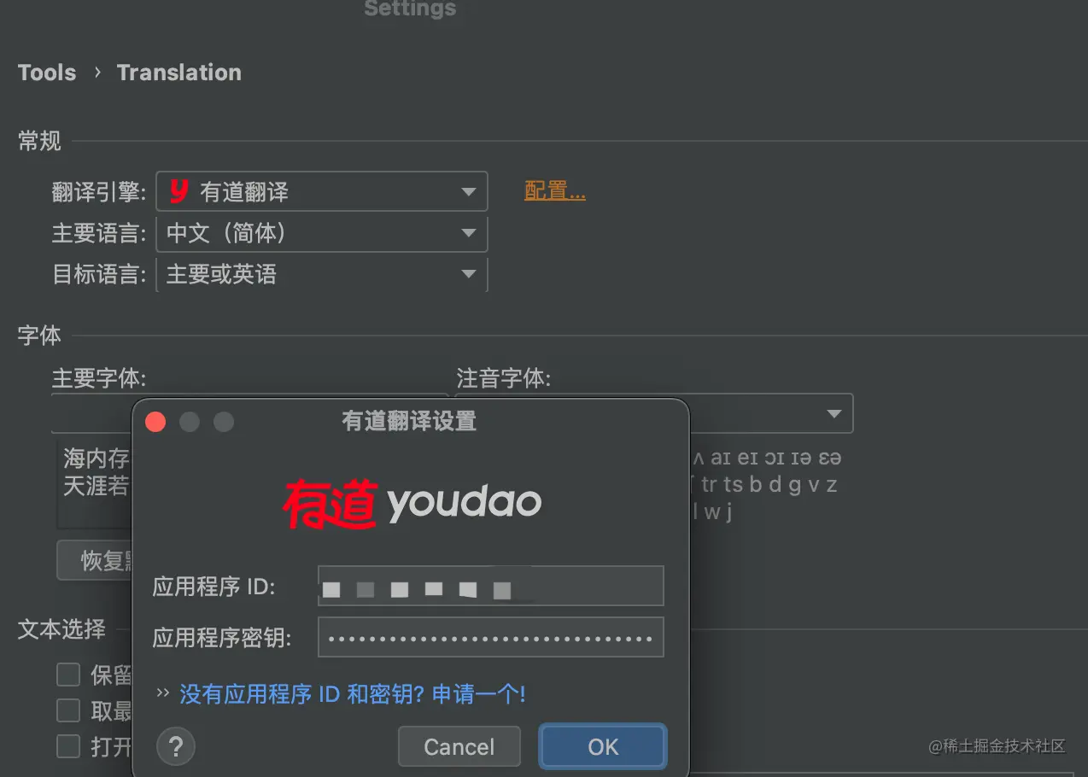Viewport: 1088px width, 777px height.
Task: Toggle the 保留 checkbox under 文本选择
Action: pyautogui.click(x=68, y=675)
